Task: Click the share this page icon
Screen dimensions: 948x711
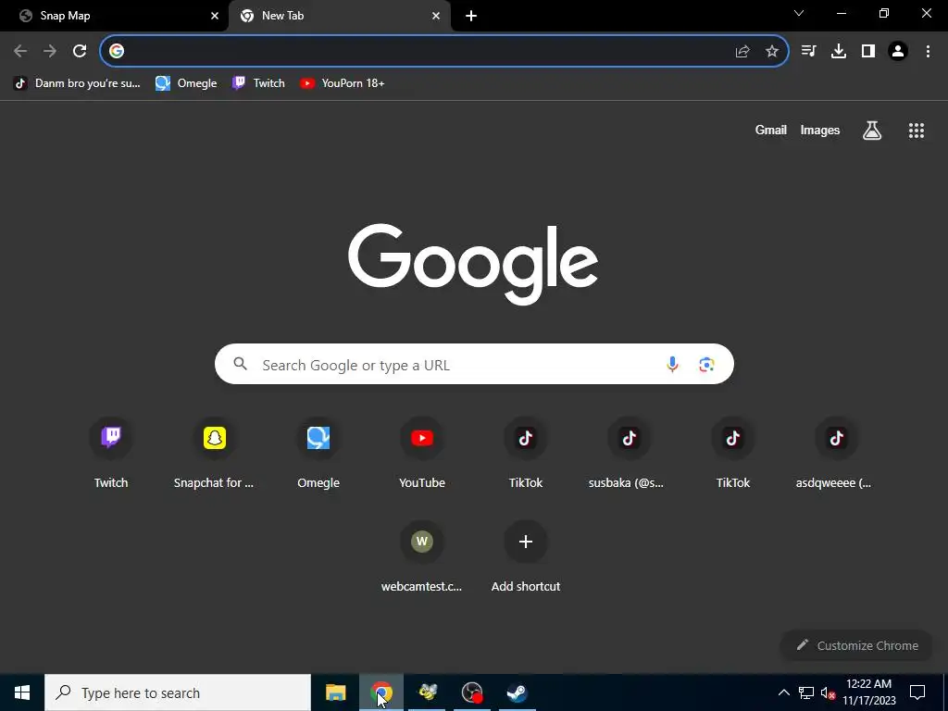Action: point(742,52)
